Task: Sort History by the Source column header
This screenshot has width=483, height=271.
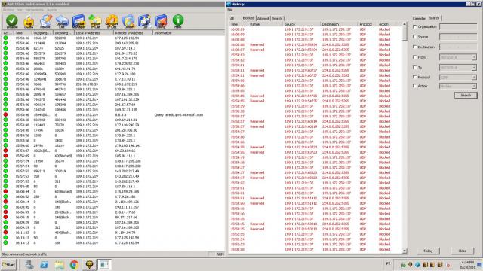Action: pyautogui.click(x=301, y=24)
